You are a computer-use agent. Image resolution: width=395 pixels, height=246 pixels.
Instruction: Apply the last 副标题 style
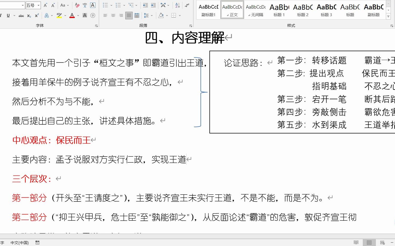tap(374, 10)
